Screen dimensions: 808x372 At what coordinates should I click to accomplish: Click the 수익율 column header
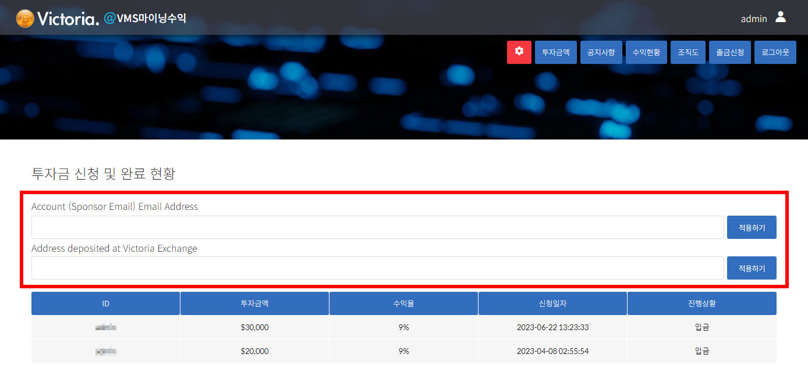point(403,303)
